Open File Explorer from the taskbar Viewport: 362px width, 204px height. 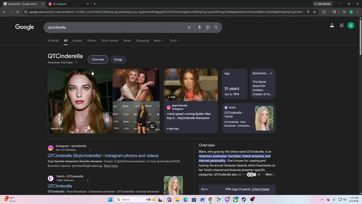tap(177, 199)
